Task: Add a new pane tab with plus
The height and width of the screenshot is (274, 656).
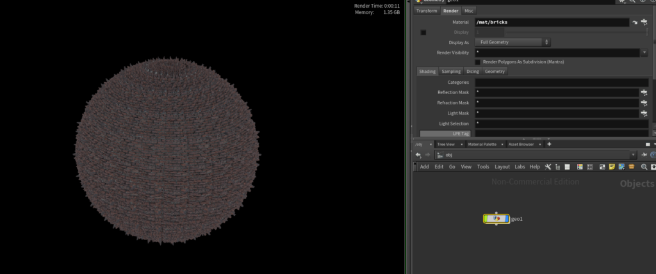Action: tap(549, 144)
